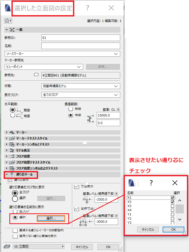Uncheck the X1 grid line checkbox
The image size is (189, 252).
(173, 198)
